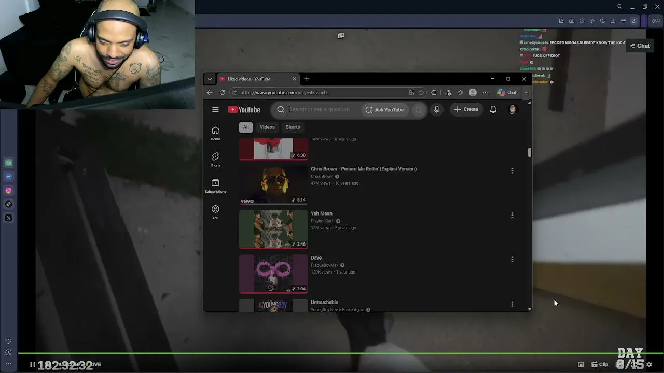Screen dimensions: 664x373
Task: Open the YouTube hamburger guide menu
Action: coord(215,109)
